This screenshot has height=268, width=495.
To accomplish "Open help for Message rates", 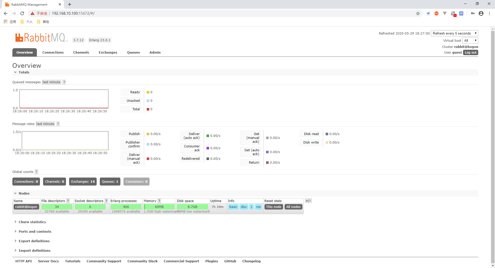I will coord(58,124).
